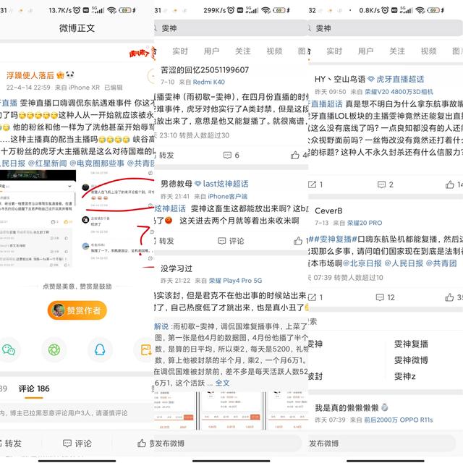Screen dimensions: 463x463
Task: Tap the badge icon beside 我是真的懒懒懒懒
Action: [x=384, y=407]
